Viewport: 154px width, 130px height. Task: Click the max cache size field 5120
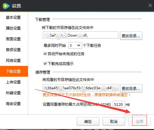[x=119, y=104]
